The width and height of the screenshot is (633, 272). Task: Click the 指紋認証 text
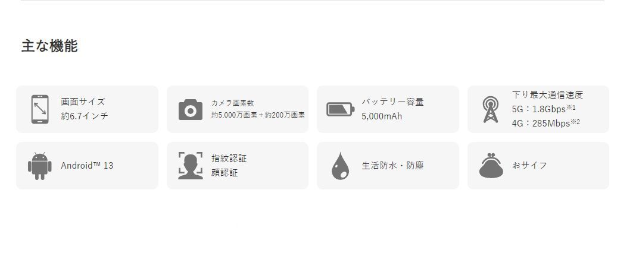tap(229, 159)
